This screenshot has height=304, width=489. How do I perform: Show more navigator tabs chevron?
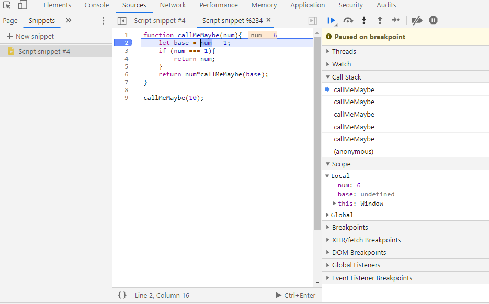[69, 20]
